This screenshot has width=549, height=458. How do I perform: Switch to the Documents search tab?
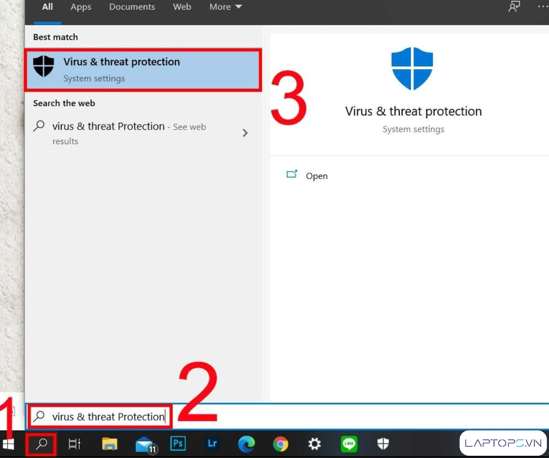coord(132,7)
